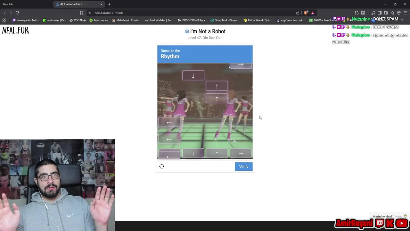410x231 pixels.
Task: Click the robot icon beside I'm Not a Robot
Action: [187, 31]
